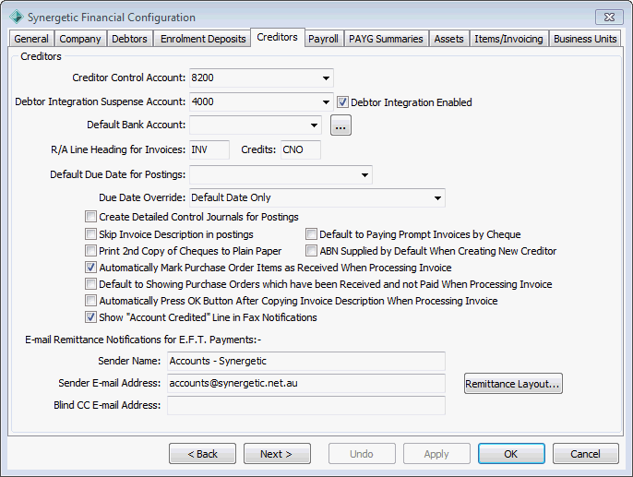Screen dimensions: 633x477
Task: Click the Sender E-mail Address field
Action: pyautogui.click(x=306, y=384)
